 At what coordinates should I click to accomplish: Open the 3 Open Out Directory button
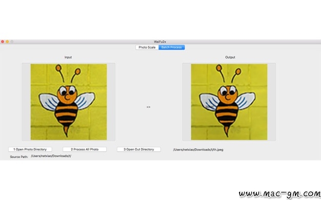[139, 149]
